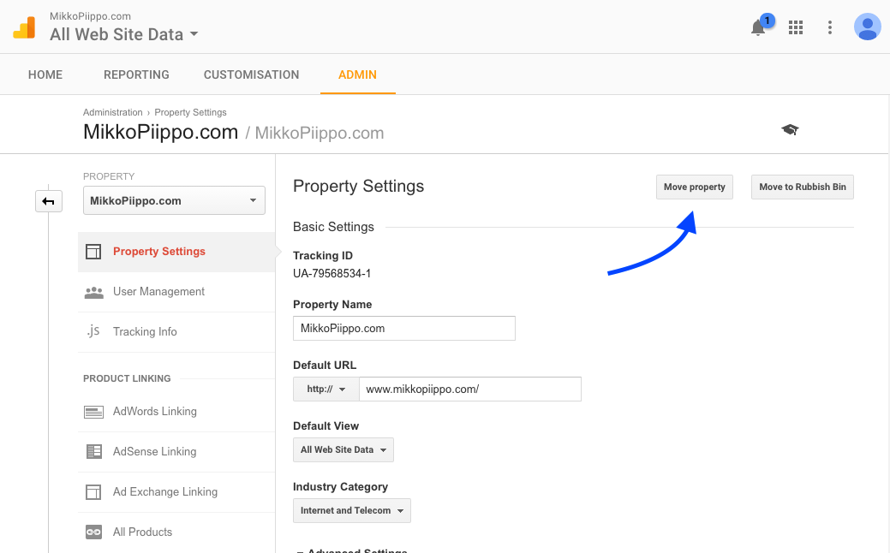Click the Basic Settings heading
This screenshot has width=890, height=553.
click(333, 227)
